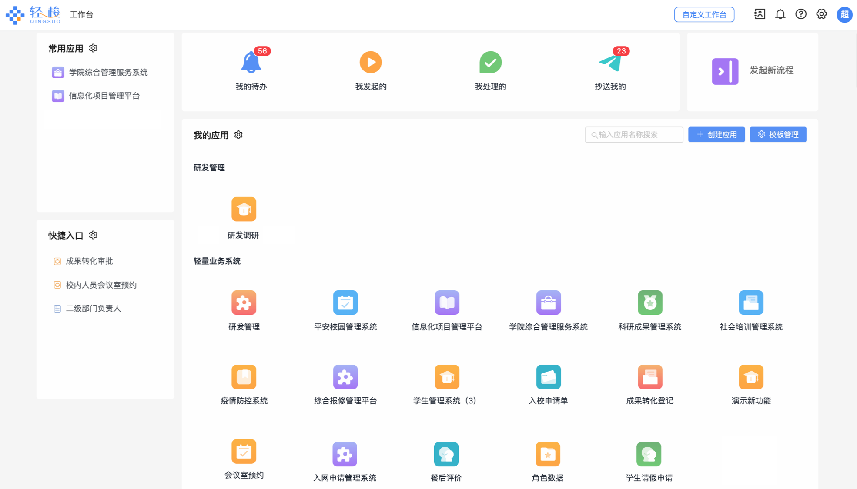Click the 自定义工作台 button
The height and width of the screenshot is (489, 857).
pos(704,14)
